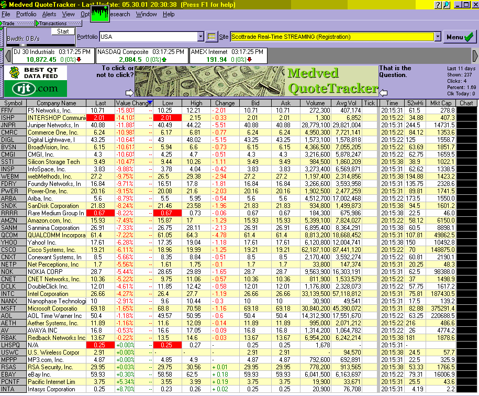Click the Start button
Screen dimensions: 479x396
(63, 31)
